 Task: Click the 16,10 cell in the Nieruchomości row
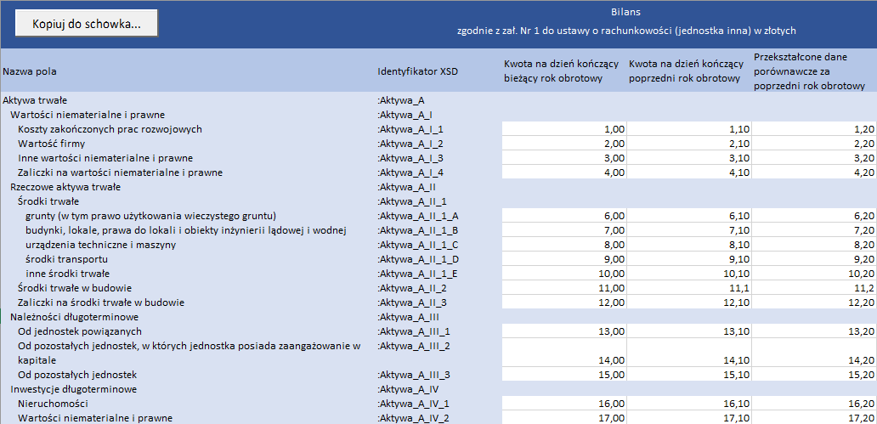click(x=690, y=404)
